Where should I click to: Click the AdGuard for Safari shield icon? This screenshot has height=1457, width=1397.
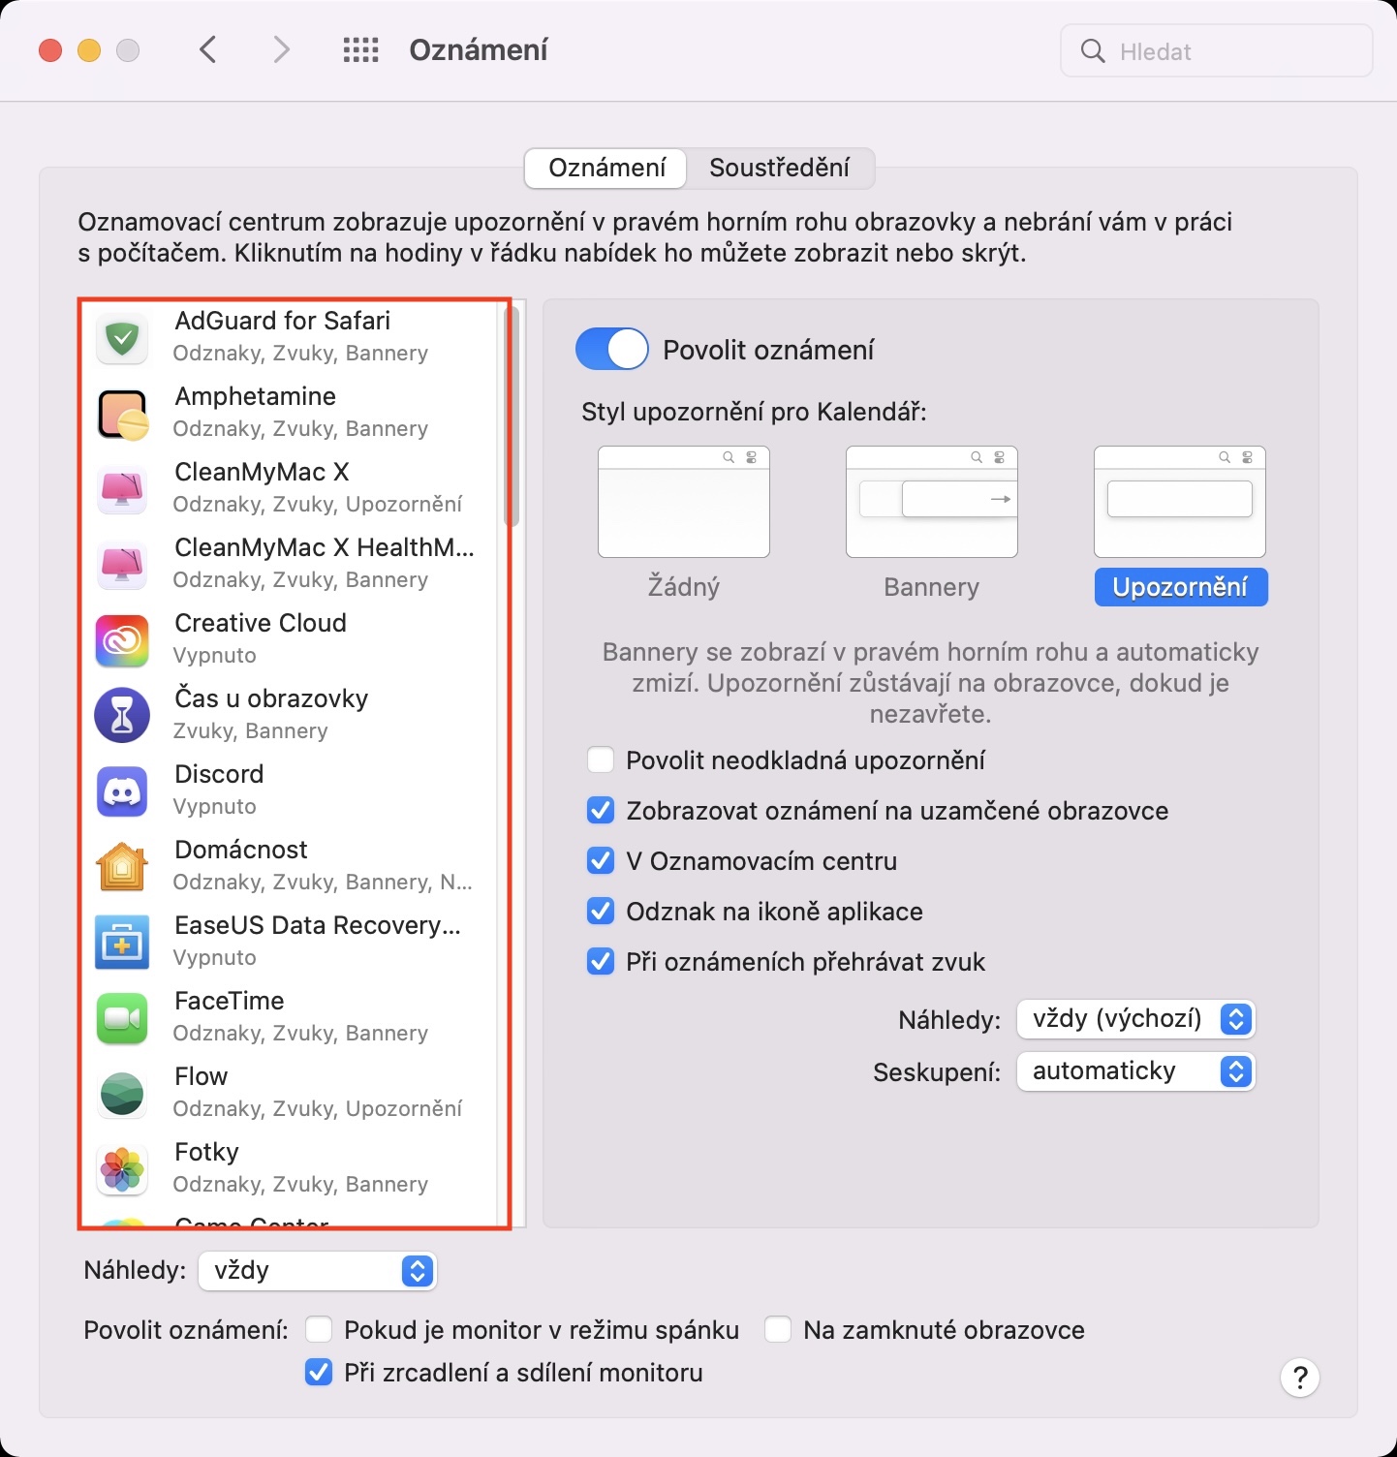click(x=122, y=338)
